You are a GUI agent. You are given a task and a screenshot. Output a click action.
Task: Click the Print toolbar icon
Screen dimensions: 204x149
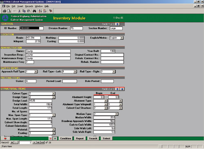pyautogui.click(x=4, y=11)
